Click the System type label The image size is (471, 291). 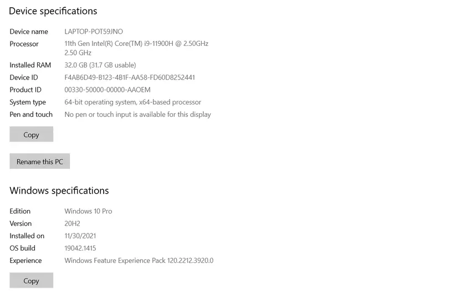pos(28,102)
